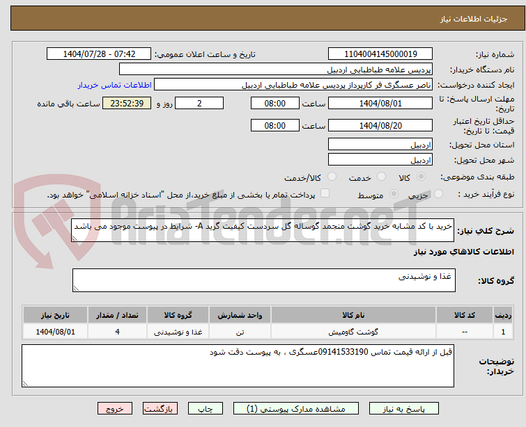This screenshot has width=526, height=427.
Task: Click the response deadline date 1404/08/01 field
Action: (380, 103)
